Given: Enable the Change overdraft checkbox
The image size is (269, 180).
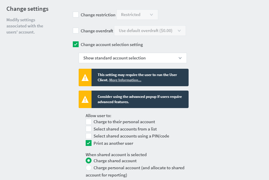Looking at the screenshot, I should pyautogui.click(x=76, y=31).
